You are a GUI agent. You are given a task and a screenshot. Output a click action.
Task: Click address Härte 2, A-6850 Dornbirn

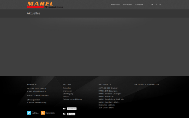[x=37, y=95]
